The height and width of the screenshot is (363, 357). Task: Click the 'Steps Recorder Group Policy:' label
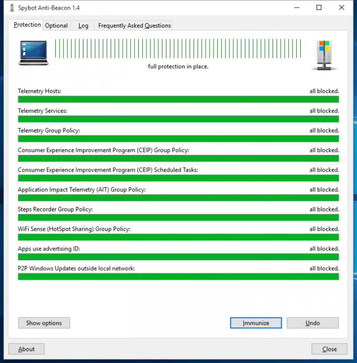point(55,209)
